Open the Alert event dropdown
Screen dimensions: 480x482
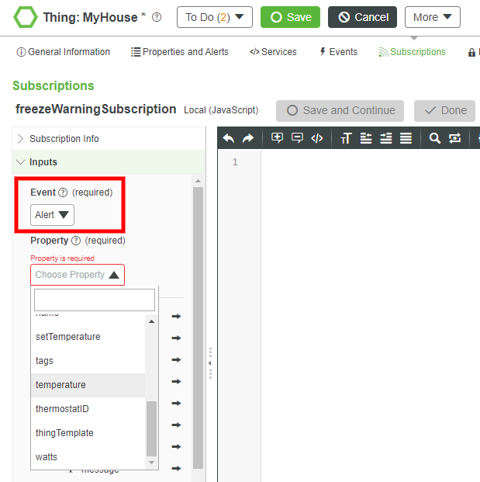[x=52, y=215]
